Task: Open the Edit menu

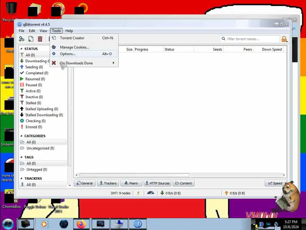Action: 32,31
